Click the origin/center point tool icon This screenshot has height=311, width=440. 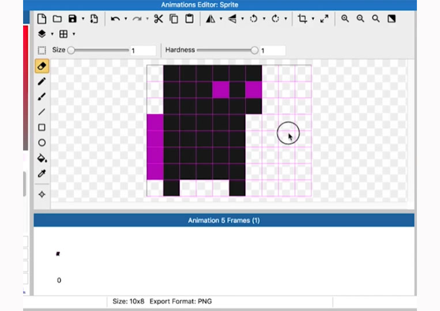pos(42,194)
